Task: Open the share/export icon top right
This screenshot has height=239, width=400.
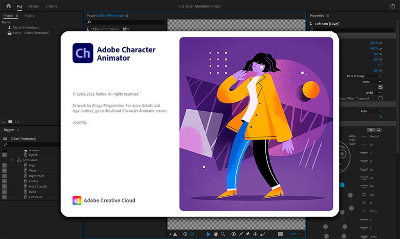Action: click(x=393, y=6)
